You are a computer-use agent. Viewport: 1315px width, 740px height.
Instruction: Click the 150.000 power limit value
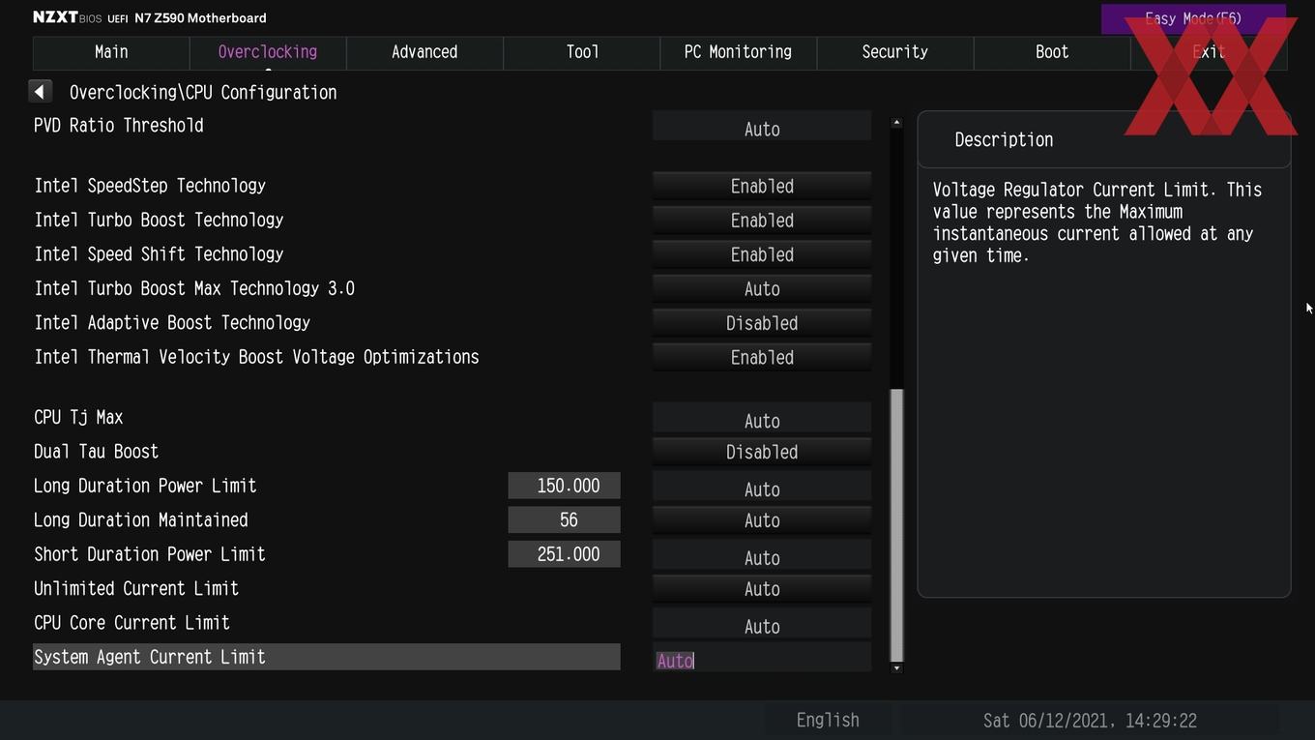[565, 486]
